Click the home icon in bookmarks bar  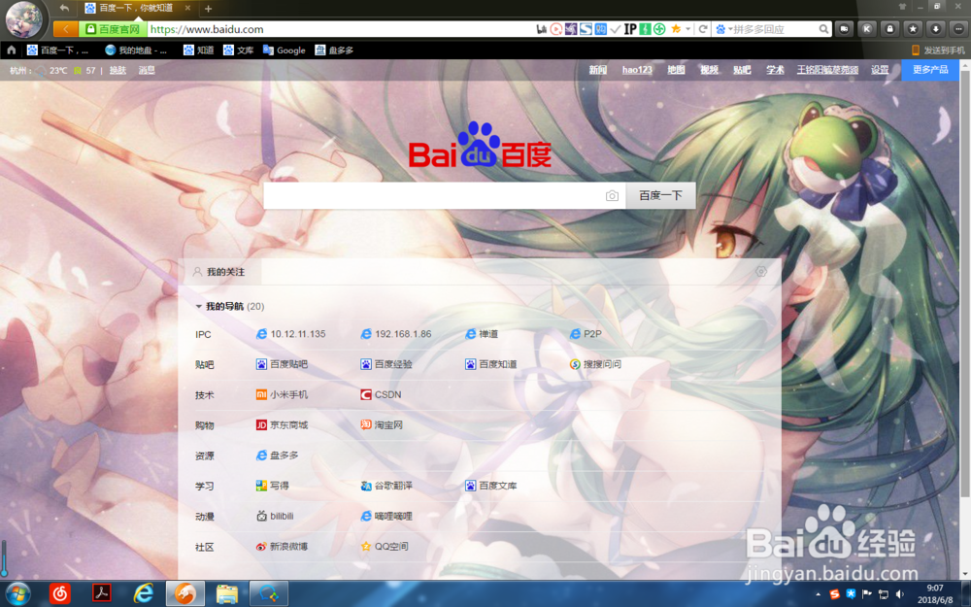(x=11, y=51)
